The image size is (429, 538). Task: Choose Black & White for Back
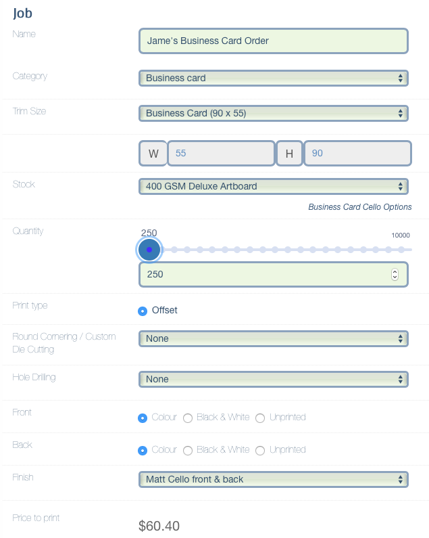188,450
